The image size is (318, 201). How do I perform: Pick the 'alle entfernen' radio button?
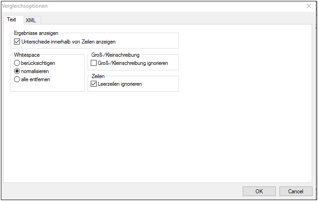click(x=17, y=79)
